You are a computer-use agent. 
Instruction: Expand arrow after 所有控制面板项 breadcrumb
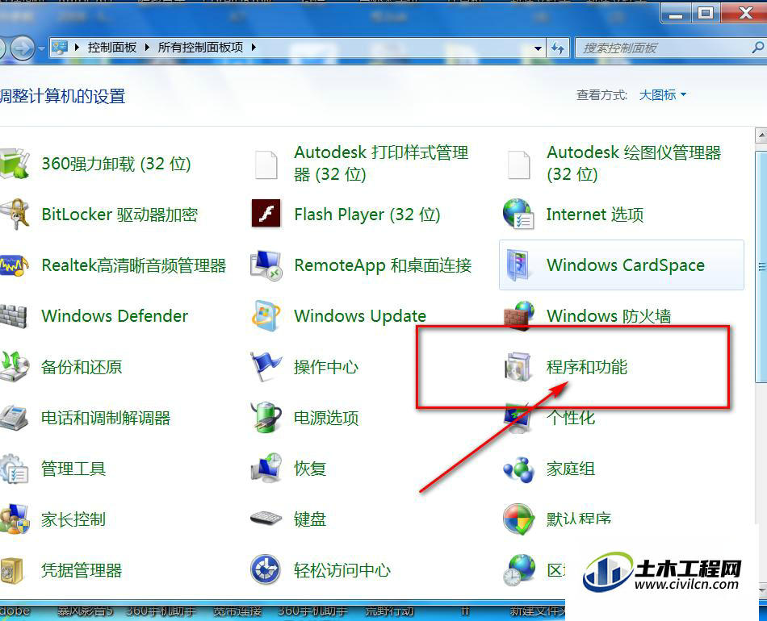254,48
